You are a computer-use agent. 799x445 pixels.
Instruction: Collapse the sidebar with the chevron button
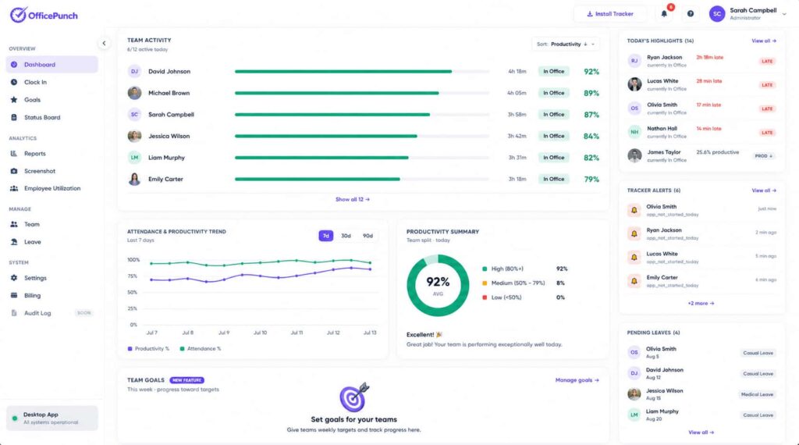pos(104,43)
